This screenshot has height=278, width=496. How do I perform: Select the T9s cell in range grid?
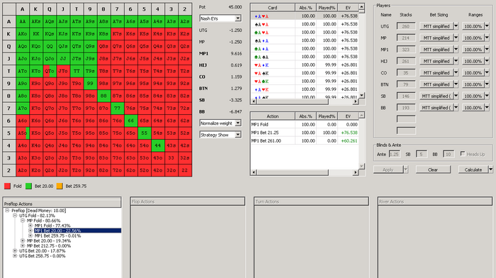(x=90, y=71)
